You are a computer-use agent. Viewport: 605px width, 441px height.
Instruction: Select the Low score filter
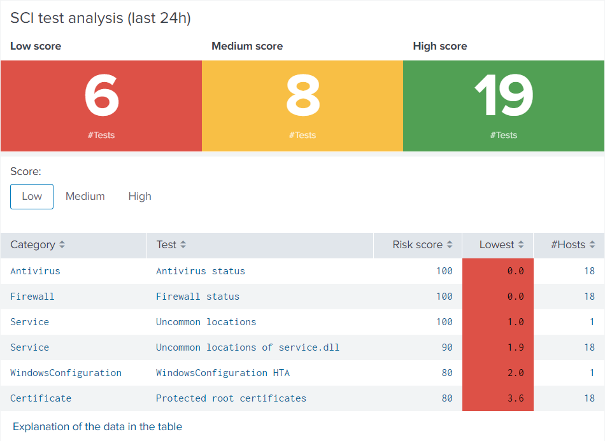coord(32,197)
